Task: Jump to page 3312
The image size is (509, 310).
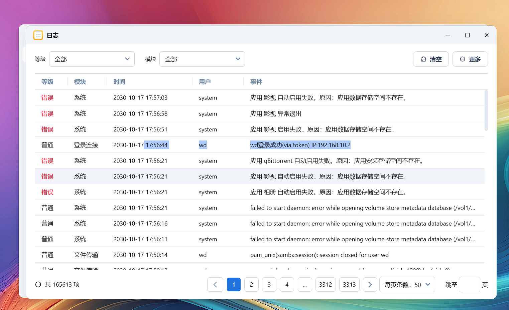Action: (326, 285)
